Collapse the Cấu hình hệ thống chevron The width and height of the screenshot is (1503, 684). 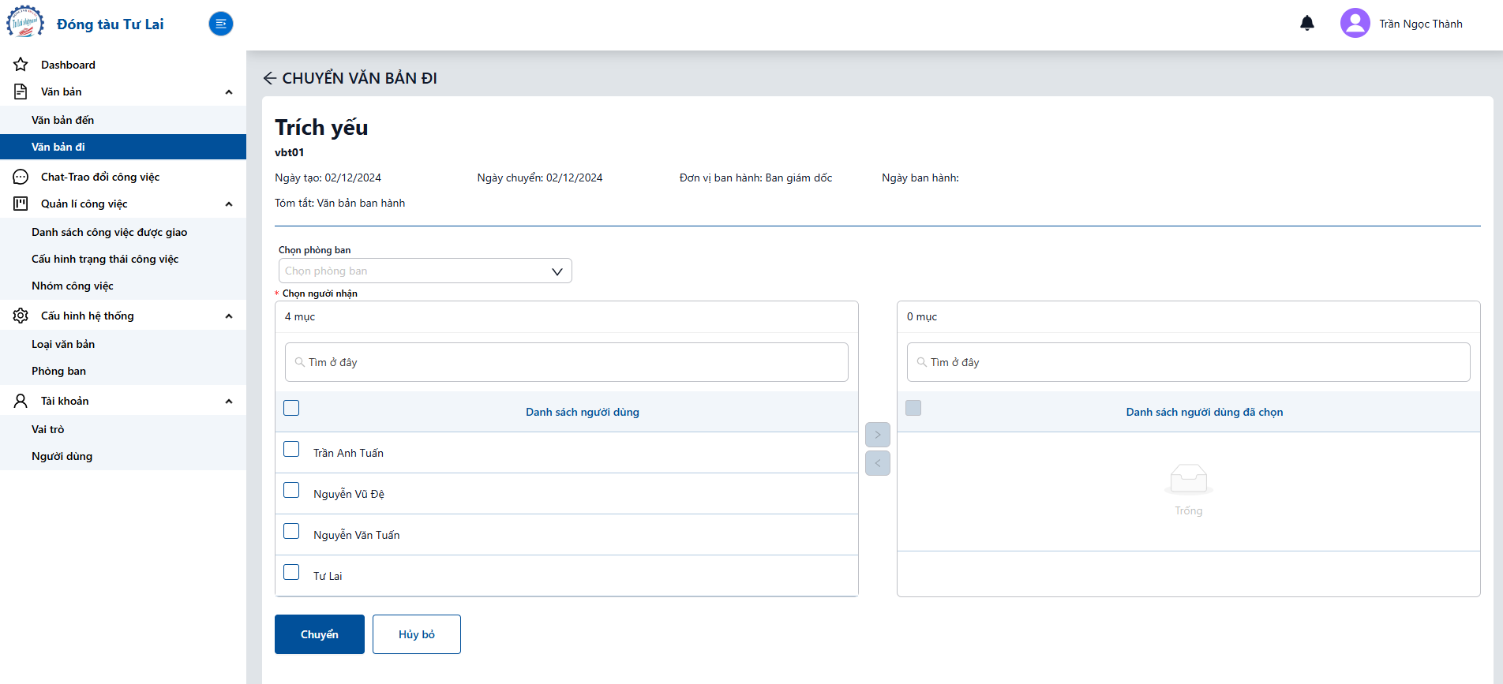tap(229, 316)
